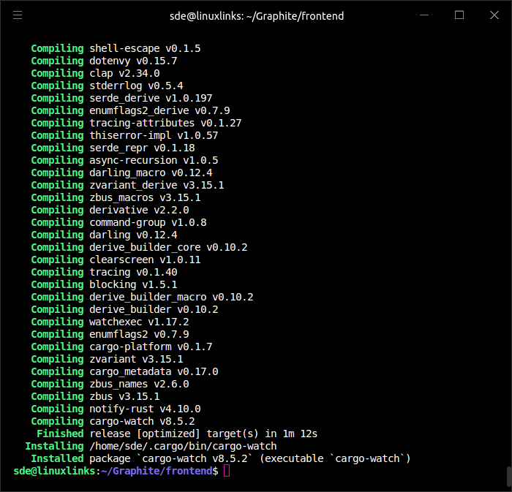
Task: Click the prompt user 'sde@linuxlinks'
Action: pos(54,471)
